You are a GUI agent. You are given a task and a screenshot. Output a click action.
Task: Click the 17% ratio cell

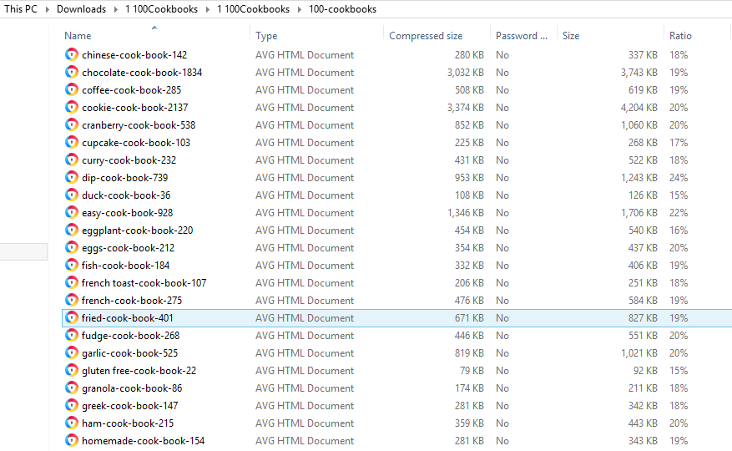click(679, 143)
